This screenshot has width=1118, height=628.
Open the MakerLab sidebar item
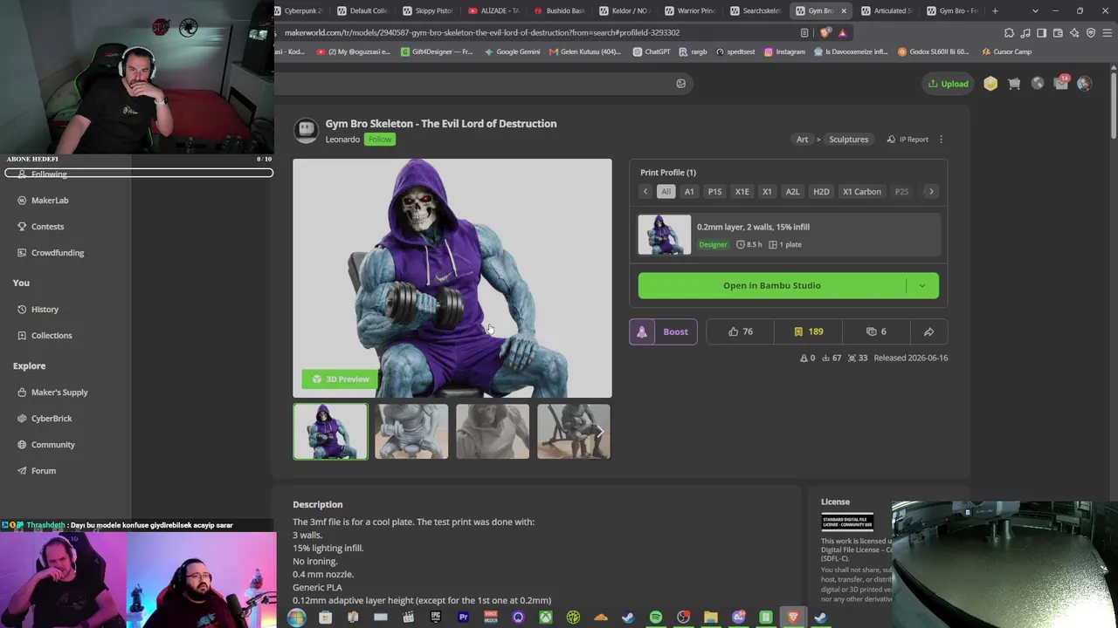point(50,201)
